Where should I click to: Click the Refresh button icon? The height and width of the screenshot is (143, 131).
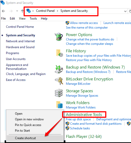[x=130, y=11]
